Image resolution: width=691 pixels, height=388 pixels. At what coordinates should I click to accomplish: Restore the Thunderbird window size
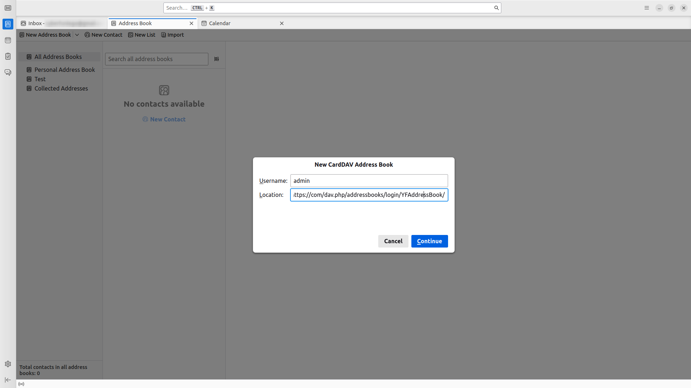click(x=672, y=8)
